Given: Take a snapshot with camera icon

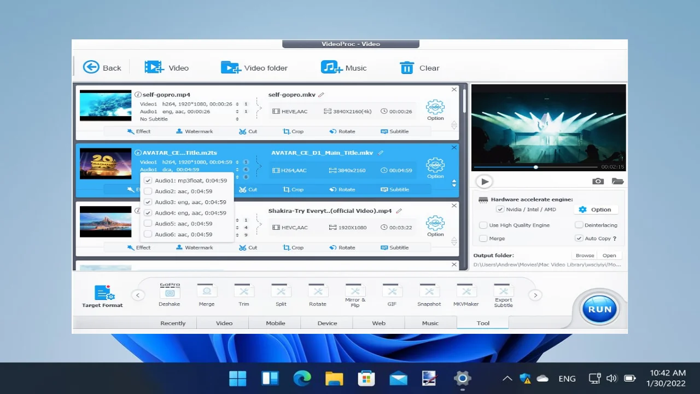Looking at the screenshot, I should point(598,181).
